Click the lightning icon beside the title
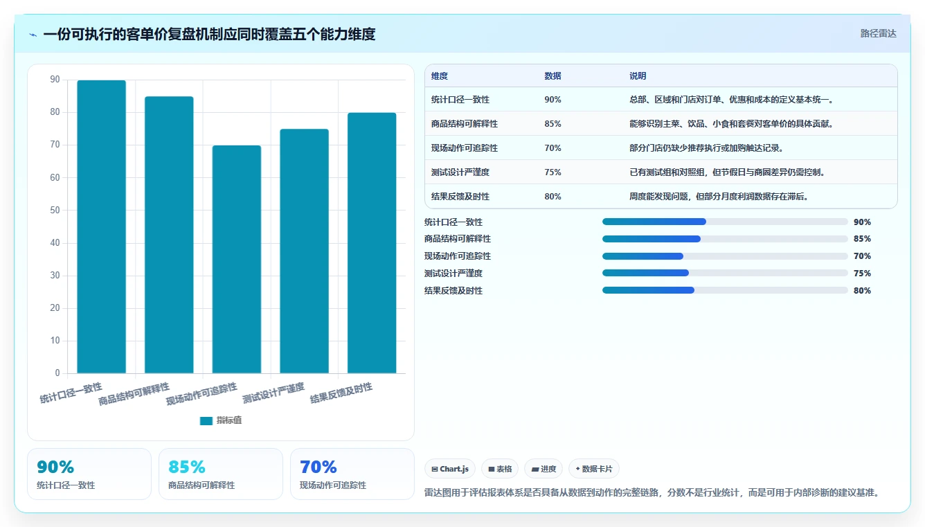The width and height of the screenshot is (925, 527). click(x=33, y=35)
